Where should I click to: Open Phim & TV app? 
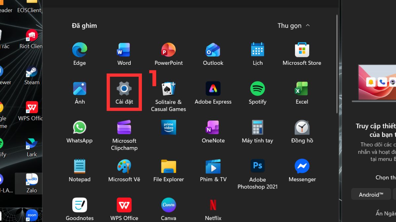(213, 171)
